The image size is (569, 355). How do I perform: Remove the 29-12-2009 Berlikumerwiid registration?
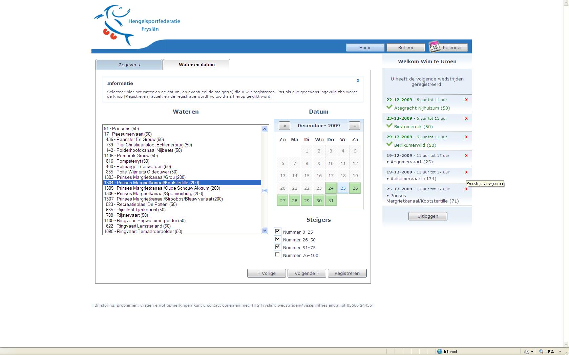466,137
